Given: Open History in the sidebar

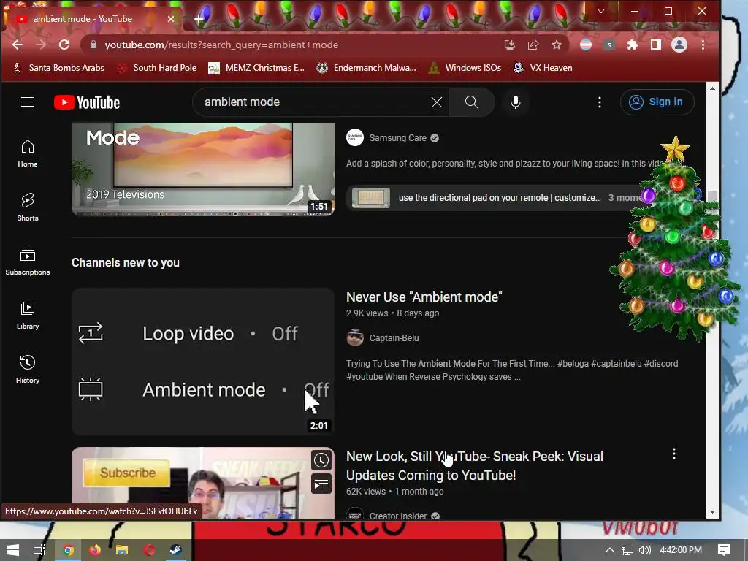Looking at the screenshot, I should tap(28, 369).
